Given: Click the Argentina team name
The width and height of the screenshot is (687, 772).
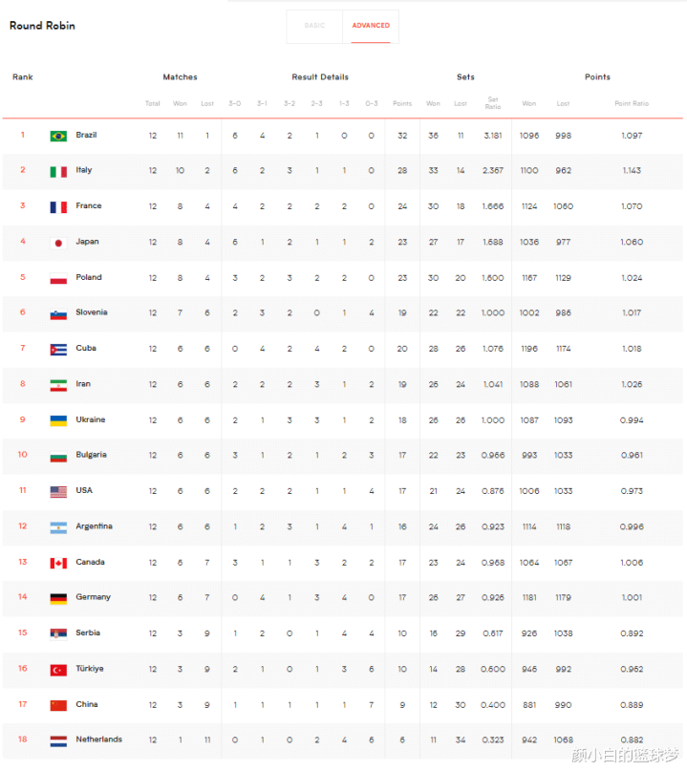Looking at the screenshot, I should pos(95,526).
